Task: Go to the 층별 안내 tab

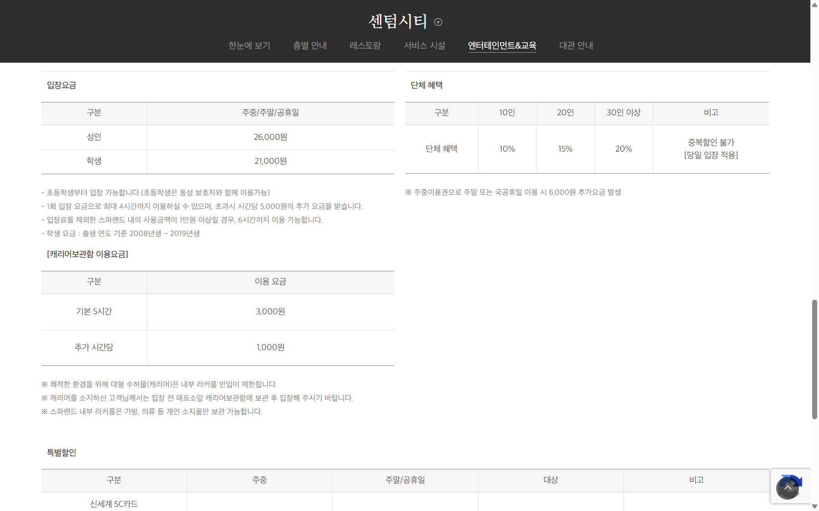Action: click(310, 45)
